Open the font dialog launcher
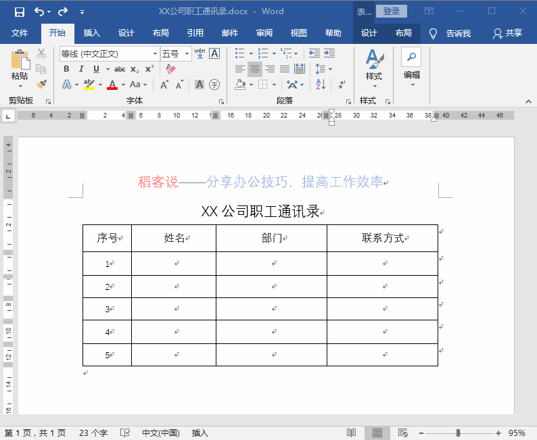This screenshot has height=440, width=537. coord(222,102)
